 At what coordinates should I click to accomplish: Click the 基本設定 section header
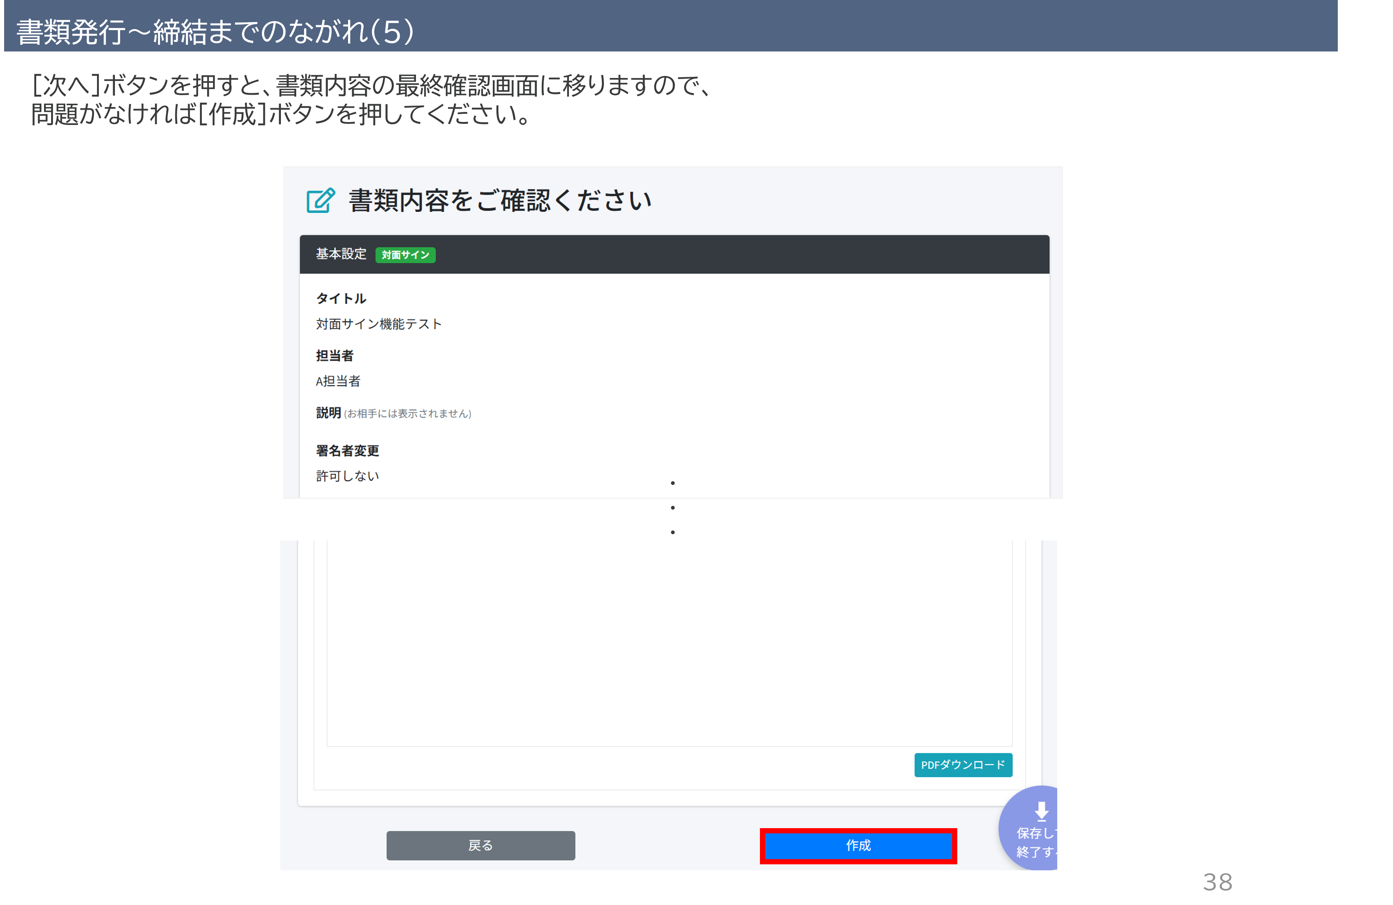click(341, 254)
